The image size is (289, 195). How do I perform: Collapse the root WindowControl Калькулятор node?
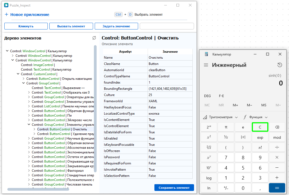pyautogui.click(x=7, y=51)
